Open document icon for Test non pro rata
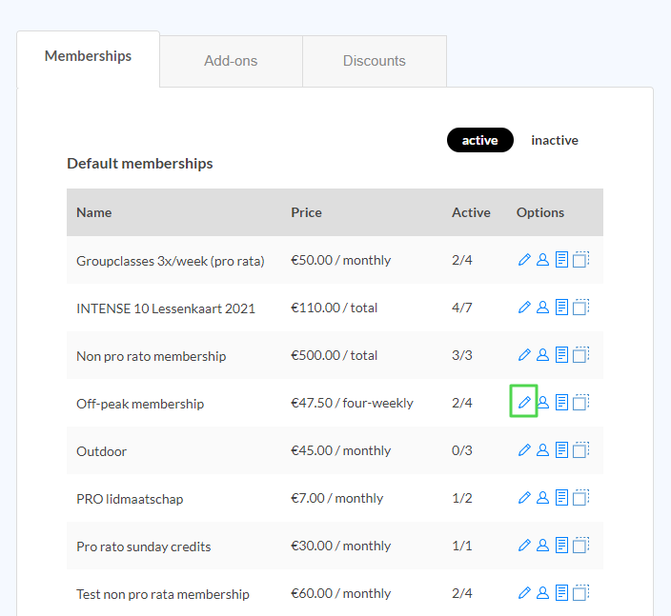 tap(561, 593)
